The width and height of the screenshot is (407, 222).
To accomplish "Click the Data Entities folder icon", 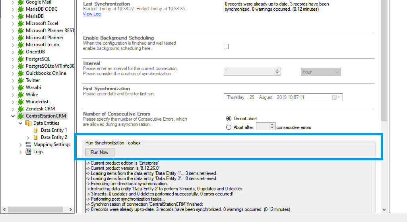I will click(28, 123).
